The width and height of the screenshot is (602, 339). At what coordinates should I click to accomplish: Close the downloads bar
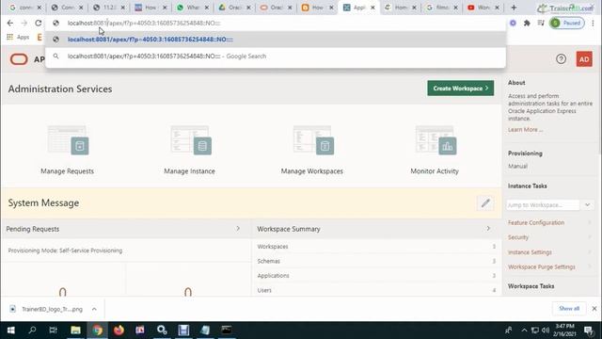coord(594,308)
